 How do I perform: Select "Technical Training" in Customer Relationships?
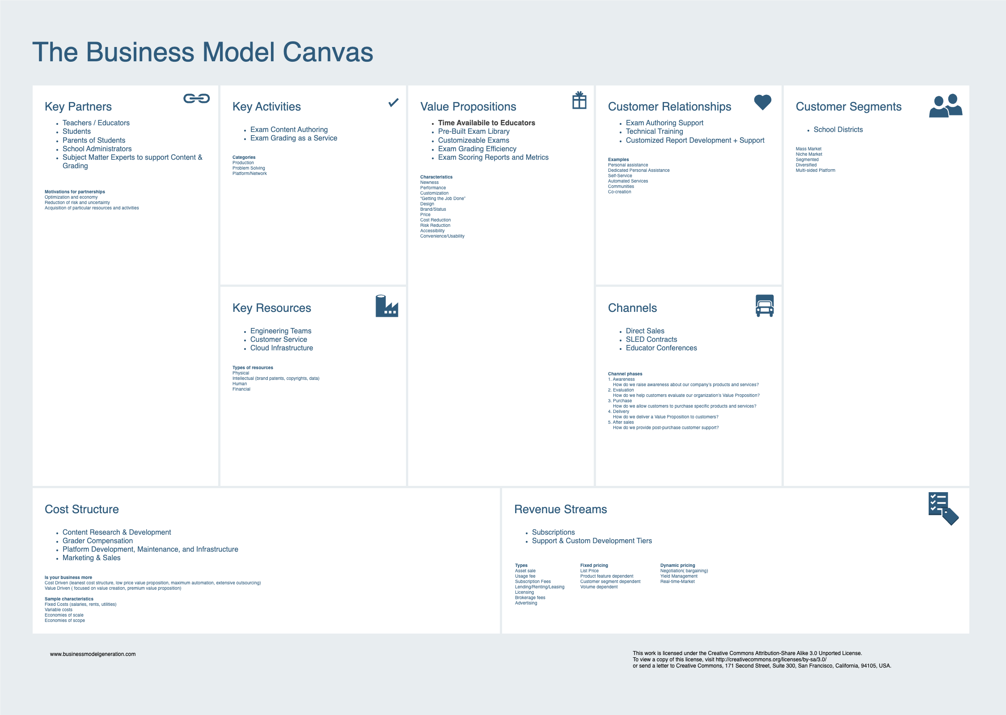pos(655,131)
